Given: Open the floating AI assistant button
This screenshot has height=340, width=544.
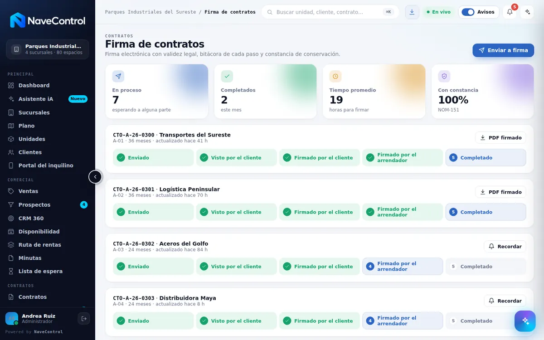Looking at the screenshot, I should (x=525, y=321).
